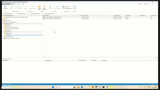Image resolution: width=160 pixels, height=90 pixels.
Task: Click the Windows taskbar search field
Action: point(64,87)
